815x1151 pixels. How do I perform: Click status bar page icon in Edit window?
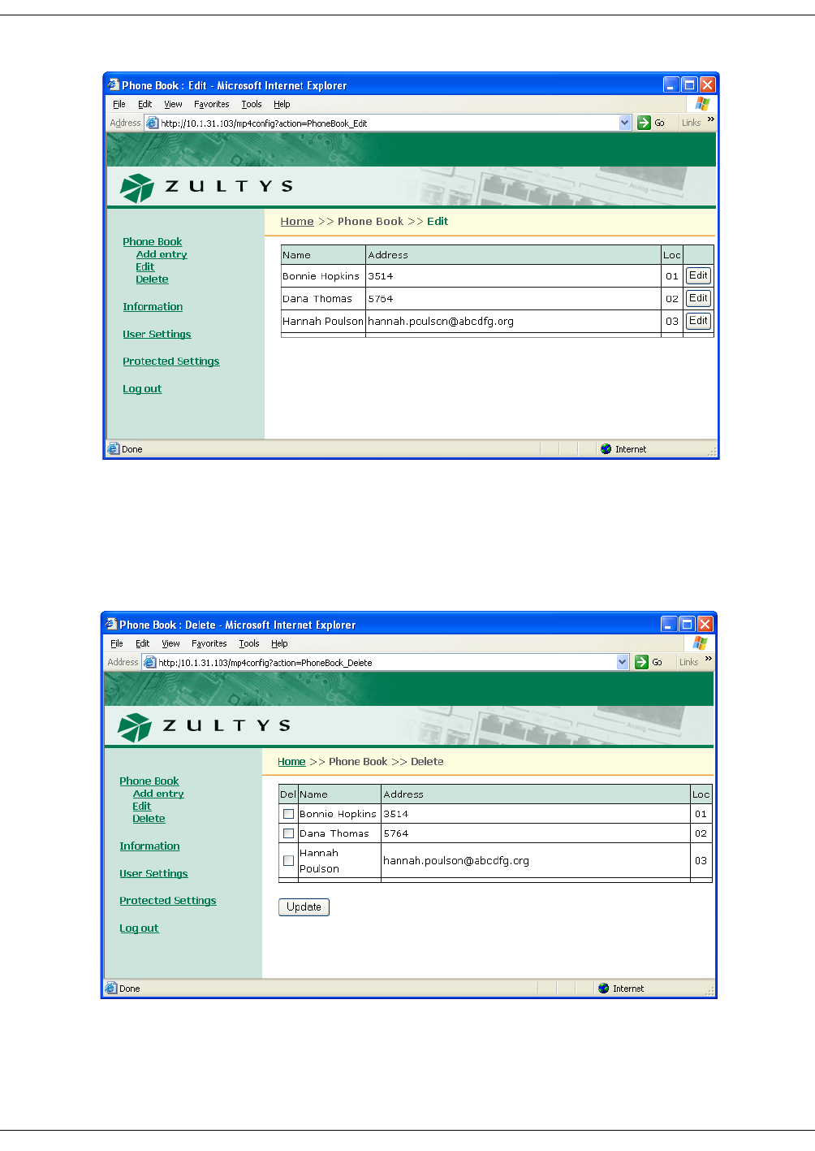click(114, 448)
